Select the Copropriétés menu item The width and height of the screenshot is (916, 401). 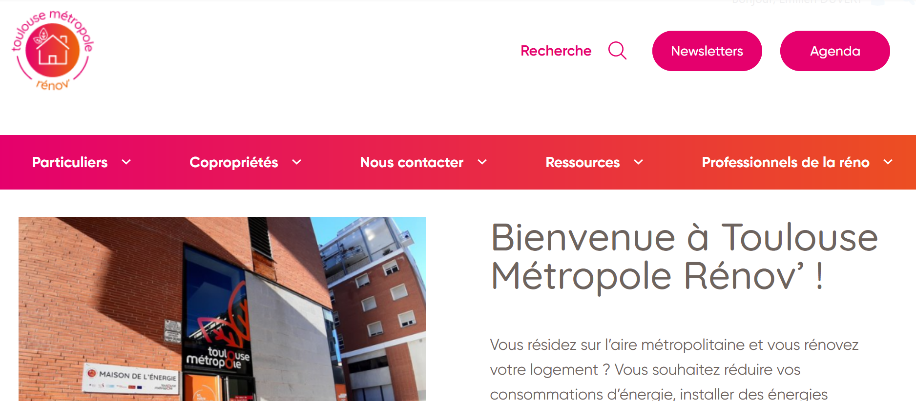click(x=234, y=162)
